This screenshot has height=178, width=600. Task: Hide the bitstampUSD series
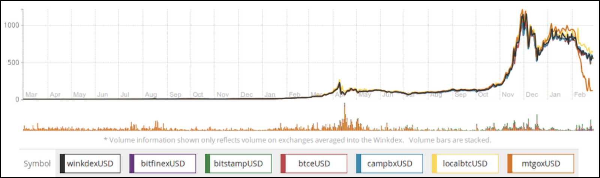click(238, 164)
